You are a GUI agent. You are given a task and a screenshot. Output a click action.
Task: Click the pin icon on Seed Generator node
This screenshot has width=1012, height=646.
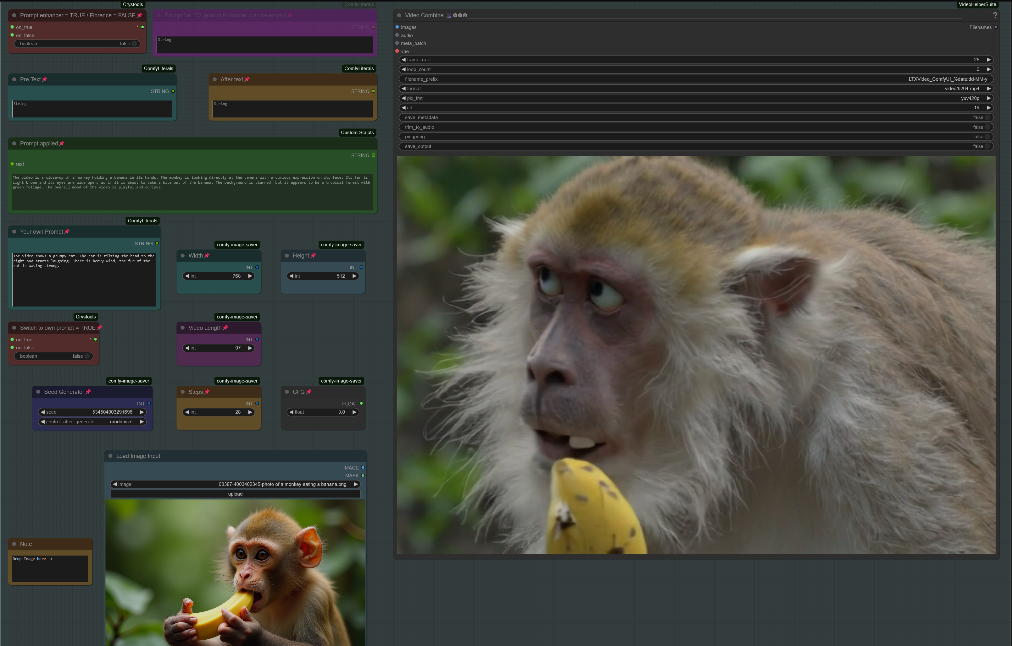[x=88, y=392]
